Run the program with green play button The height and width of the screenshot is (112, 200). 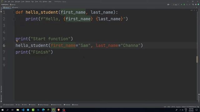(182, 5)
